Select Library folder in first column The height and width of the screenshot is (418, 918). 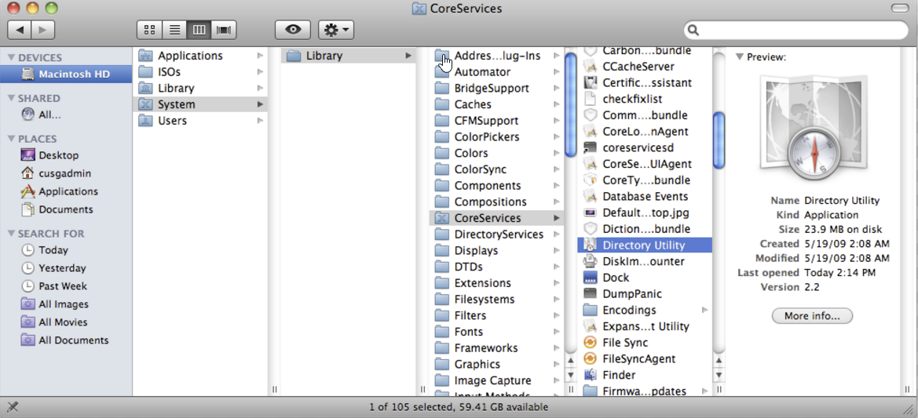pyautogui.click(x=200, y=89)
